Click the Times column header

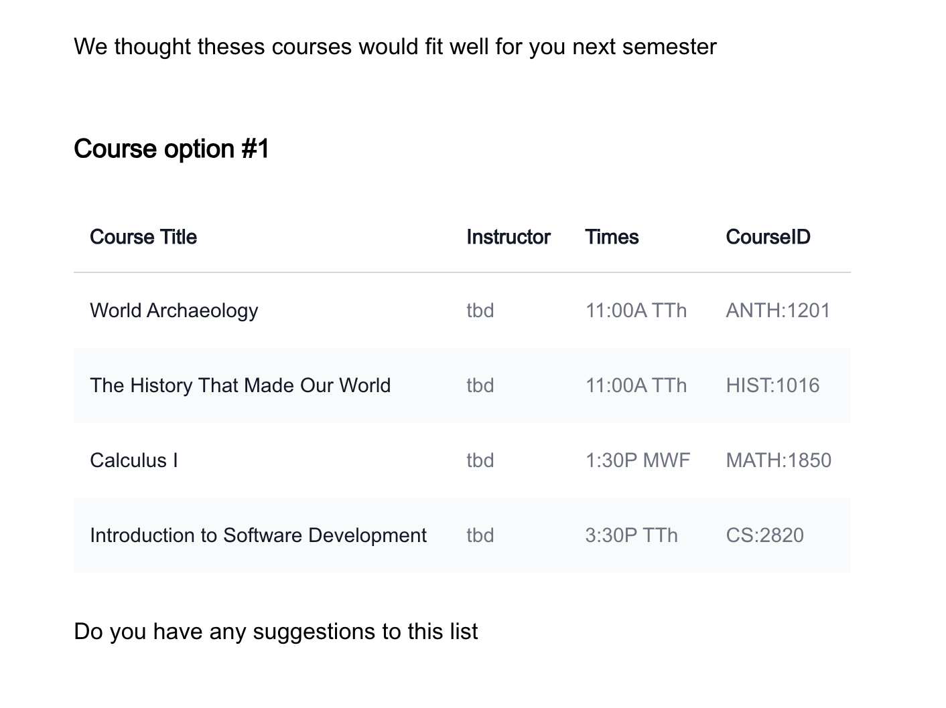(x=612, y=237)
